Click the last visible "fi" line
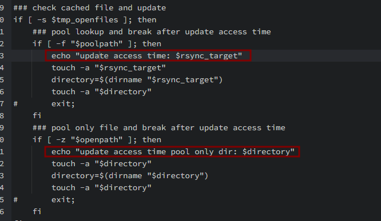This screenshot has height=221, width=381. (x=37, y=211)
